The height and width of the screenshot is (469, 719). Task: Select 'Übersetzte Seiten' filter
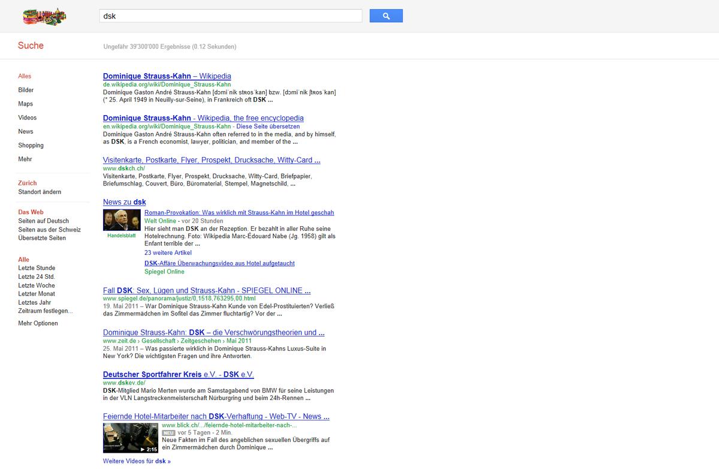click(42, 238)
